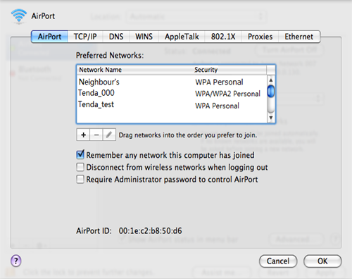352x279 pixels.
Task: Open help with the purple question mark
Action: 16,261
